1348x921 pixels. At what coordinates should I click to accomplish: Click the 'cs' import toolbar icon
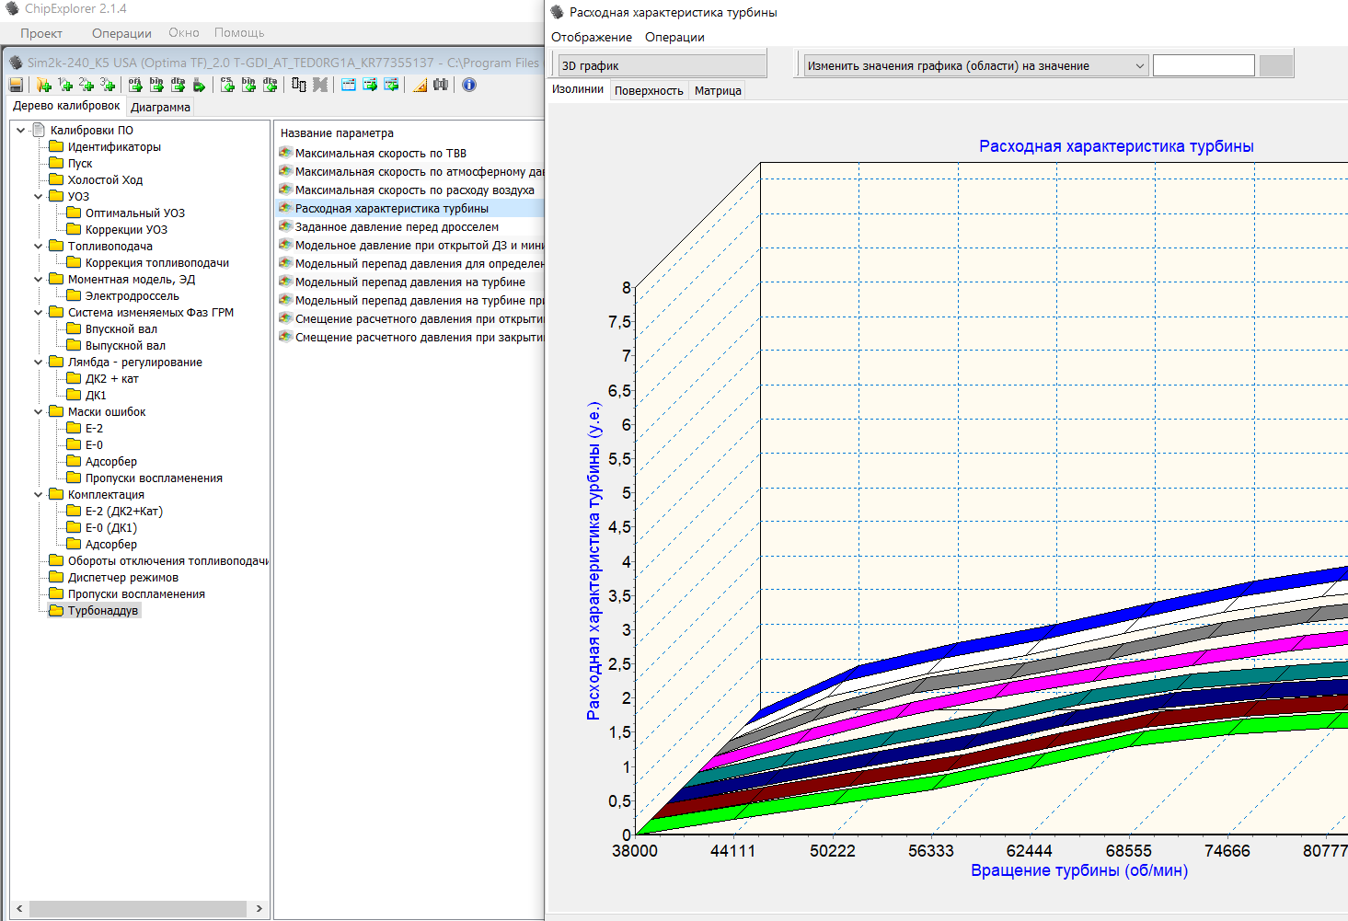[227, 85]
